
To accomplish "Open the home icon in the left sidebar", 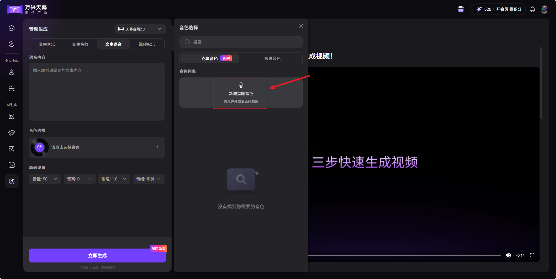I will [x=11, y=28].
